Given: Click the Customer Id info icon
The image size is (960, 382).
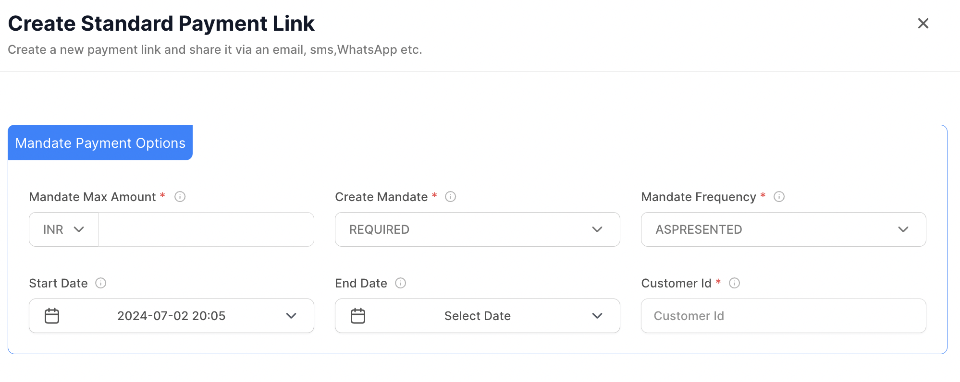Looking at the screenshot, I should (734, 283).
